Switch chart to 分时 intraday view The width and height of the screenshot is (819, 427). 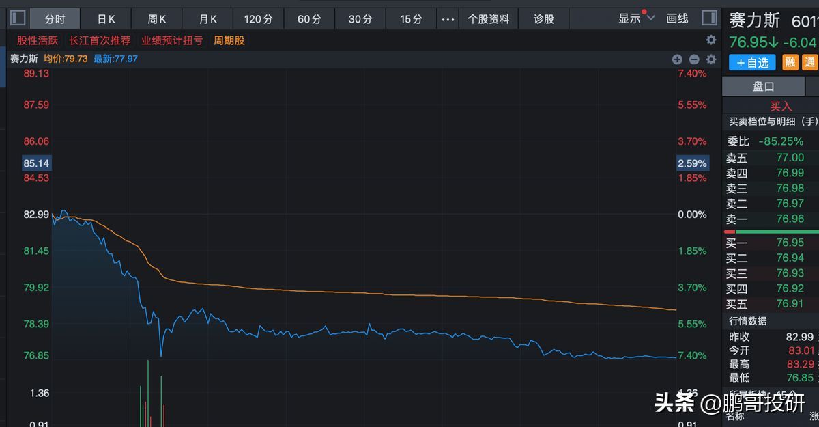point(55,18)
